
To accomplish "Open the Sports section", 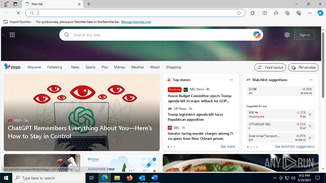I will pos(90,67).
